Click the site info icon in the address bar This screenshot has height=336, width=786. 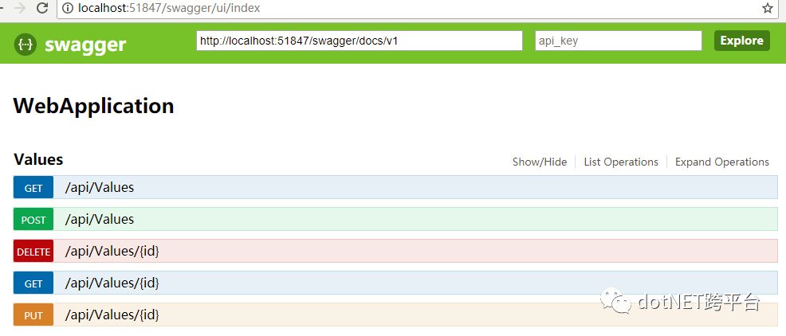click(x=68, y=9)
